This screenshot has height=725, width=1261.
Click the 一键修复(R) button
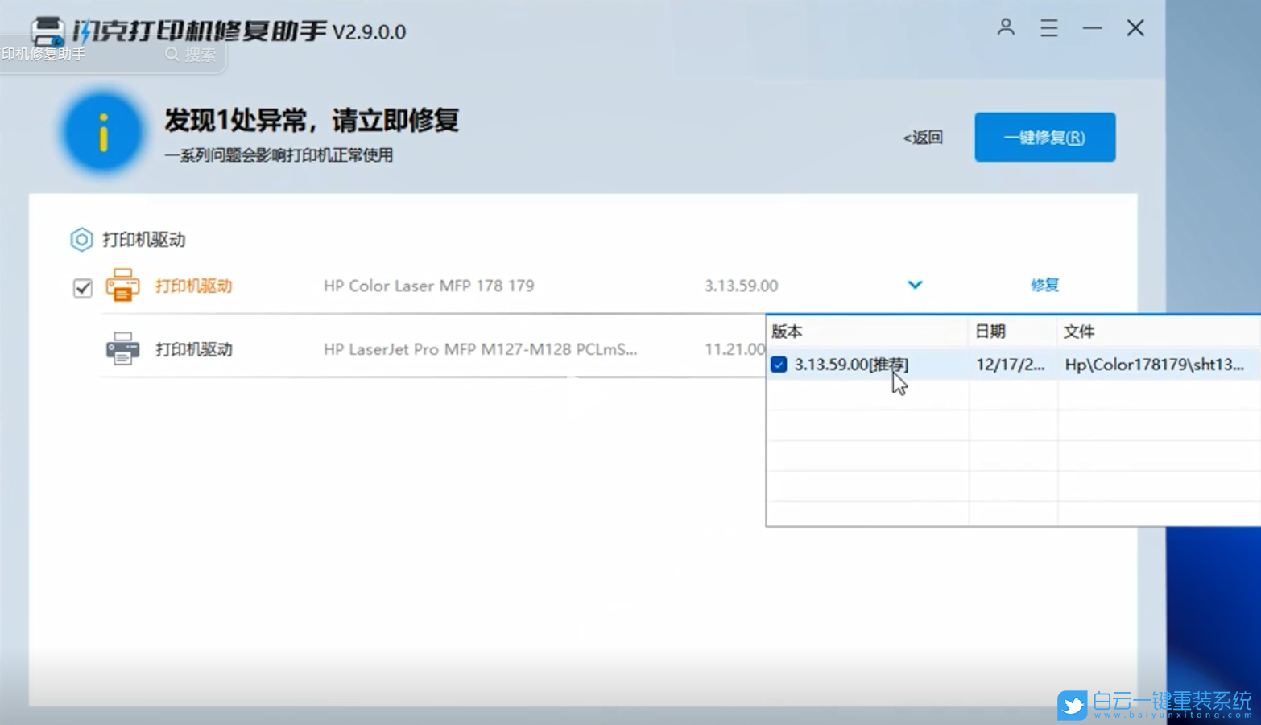coord(1044,137)
